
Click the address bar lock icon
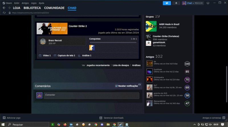pyautogui.click(x=10, y=13)
